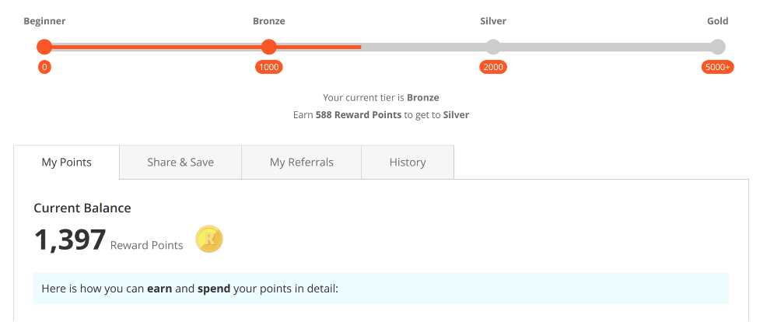Click the 0 points badge
This screenshot has height=322, width=760.
click(x=44, y=68)
